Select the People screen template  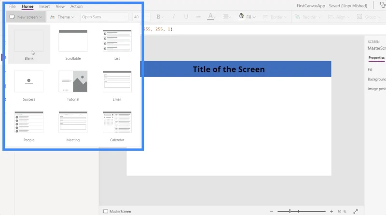click(29, 126)
